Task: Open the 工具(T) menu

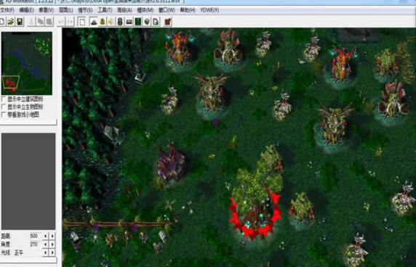Action: pyautogui.click(x=105, y=10)
